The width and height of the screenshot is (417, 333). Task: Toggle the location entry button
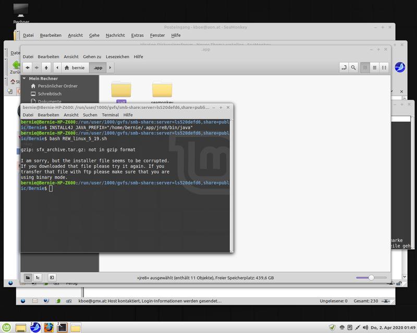(x=344, y=68)
